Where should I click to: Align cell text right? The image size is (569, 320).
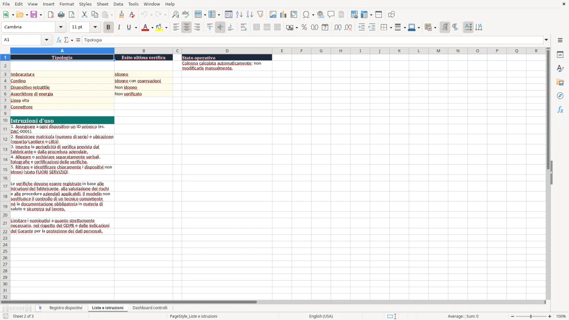point(197,27)
